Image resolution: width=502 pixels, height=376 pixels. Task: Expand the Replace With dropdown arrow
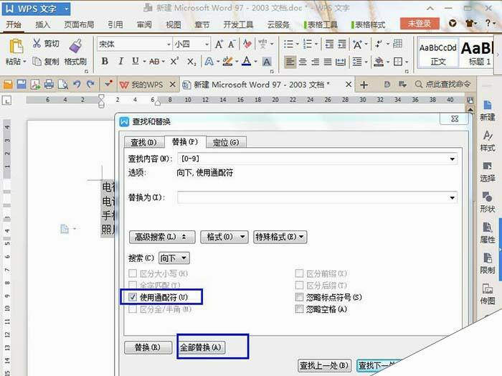tap(452, 197)
